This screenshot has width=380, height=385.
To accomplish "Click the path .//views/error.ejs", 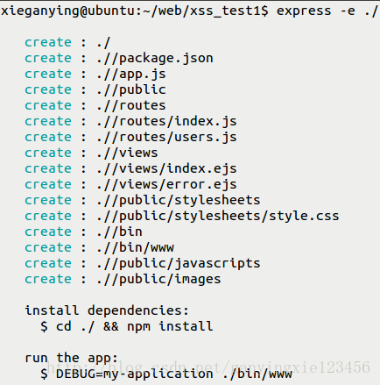I will [166, 184].
